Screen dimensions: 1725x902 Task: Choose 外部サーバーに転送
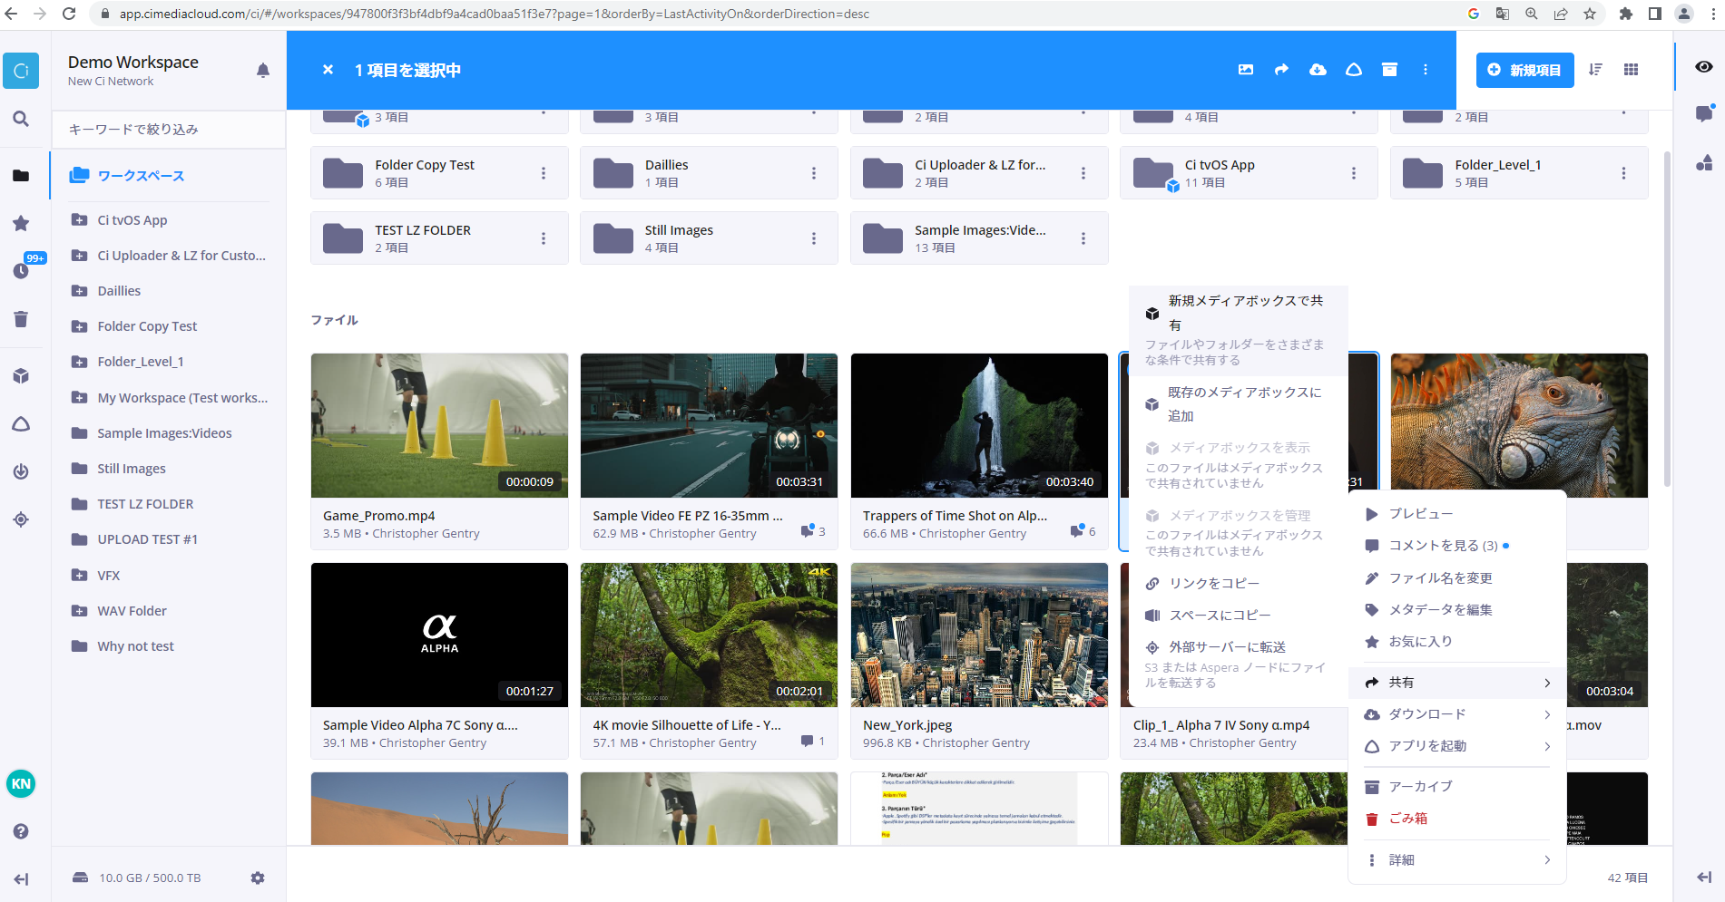click(x=1238, y=664)
